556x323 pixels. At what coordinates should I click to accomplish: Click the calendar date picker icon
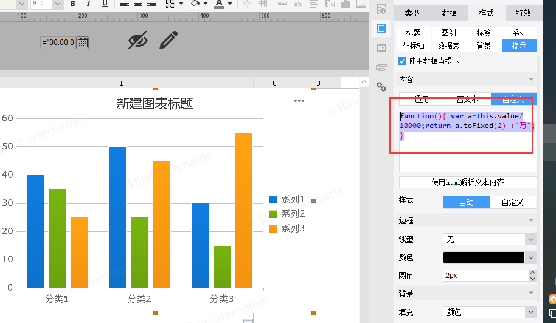pos(83,43)
